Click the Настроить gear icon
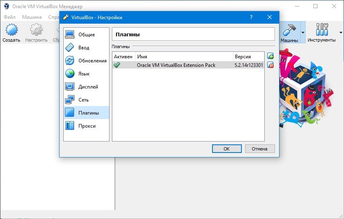This screenshot has width=344, height=219. click(x=36, y=30)
